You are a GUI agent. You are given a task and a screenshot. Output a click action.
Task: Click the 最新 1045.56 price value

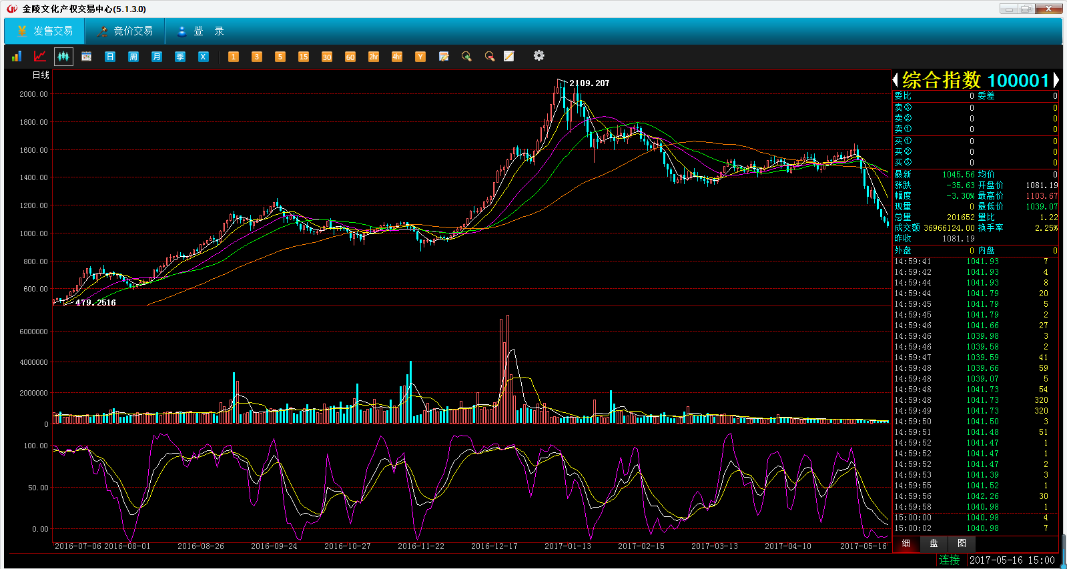[x=958, y=175]
